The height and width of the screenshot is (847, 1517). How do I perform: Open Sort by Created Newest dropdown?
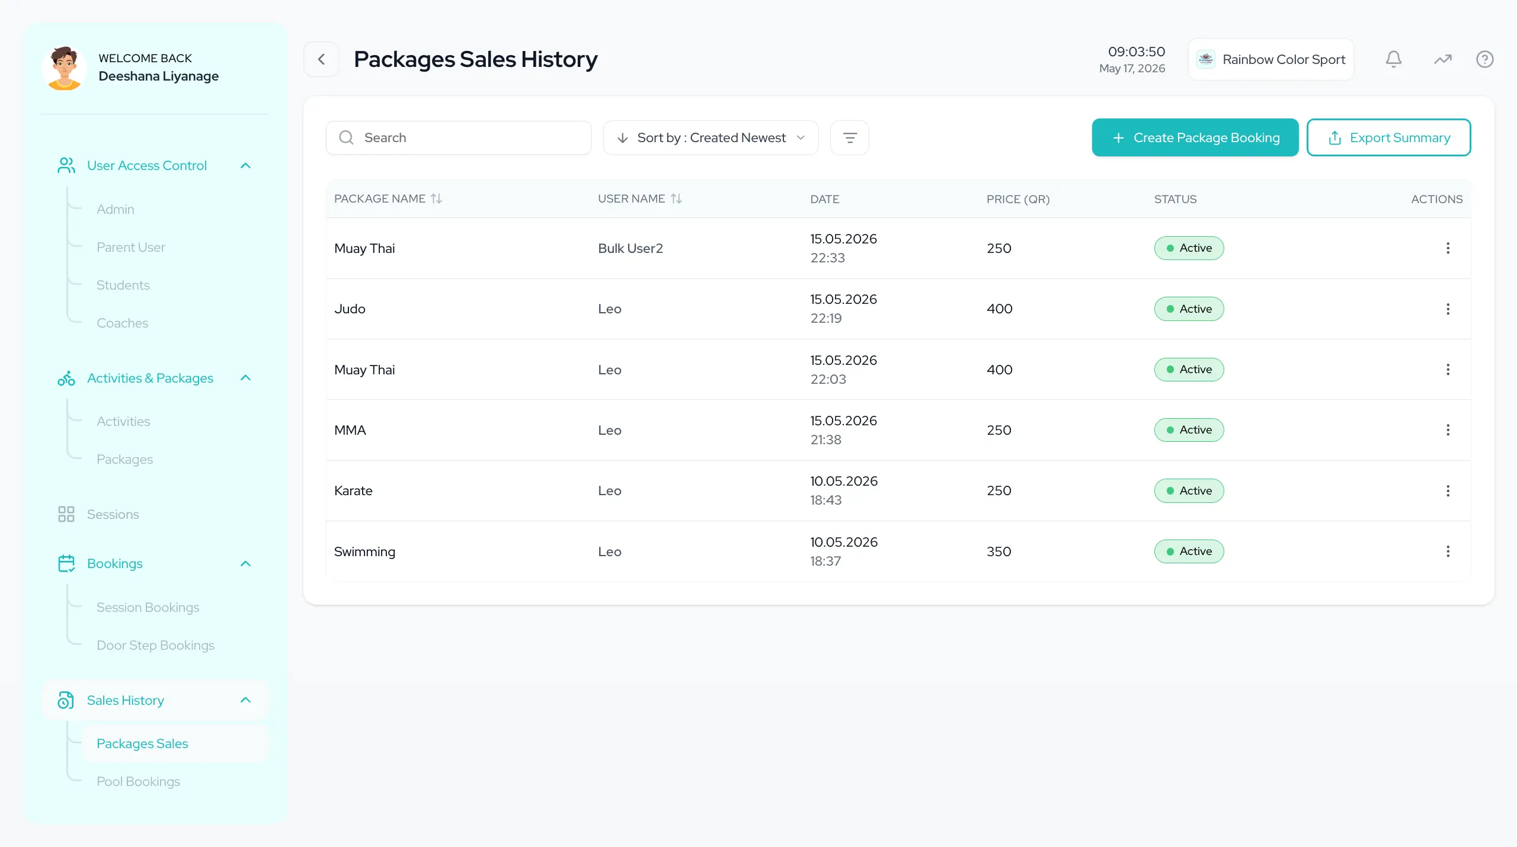click(711, 137)
